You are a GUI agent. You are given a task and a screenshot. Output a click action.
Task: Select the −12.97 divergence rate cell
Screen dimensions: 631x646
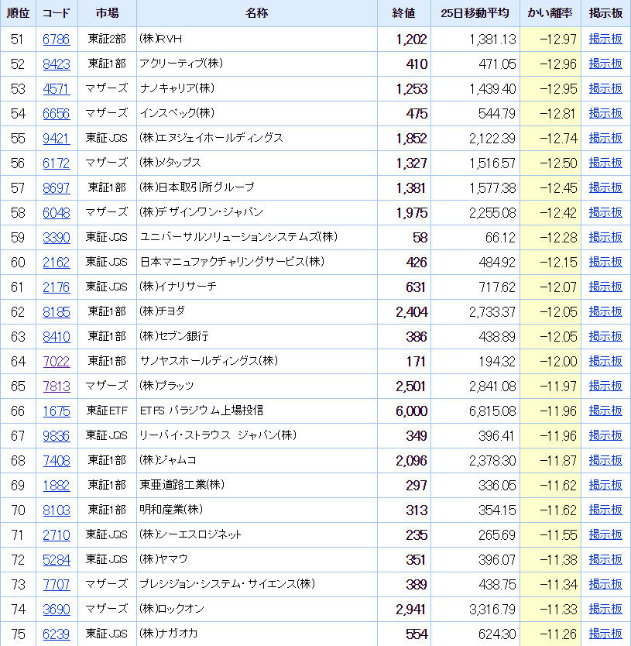click(550, 40)
